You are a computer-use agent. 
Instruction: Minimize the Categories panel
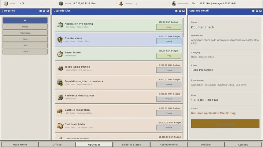click(x=41, y=11)
